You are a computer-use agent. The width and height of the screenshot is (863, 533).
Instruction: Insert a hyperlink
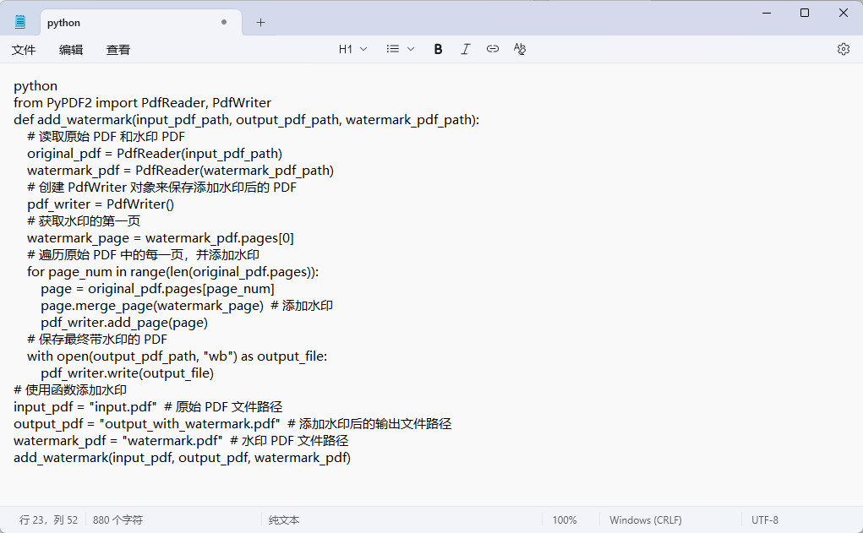[x=493, y=49]
